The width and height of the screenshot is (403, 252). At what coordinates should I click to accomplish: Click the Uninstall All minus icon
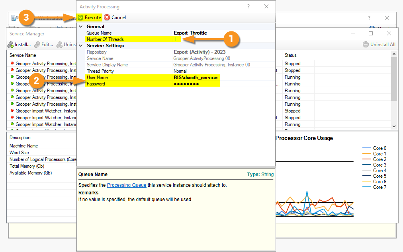click(366, 45)
